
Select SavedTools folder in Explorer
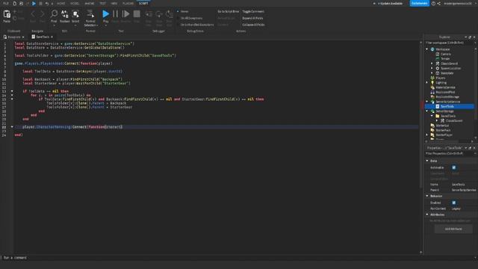[x=448, y=116]
